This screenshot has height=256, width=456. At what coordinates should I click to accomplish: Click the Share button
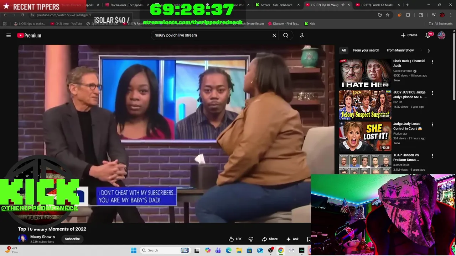tap(270, 239)
